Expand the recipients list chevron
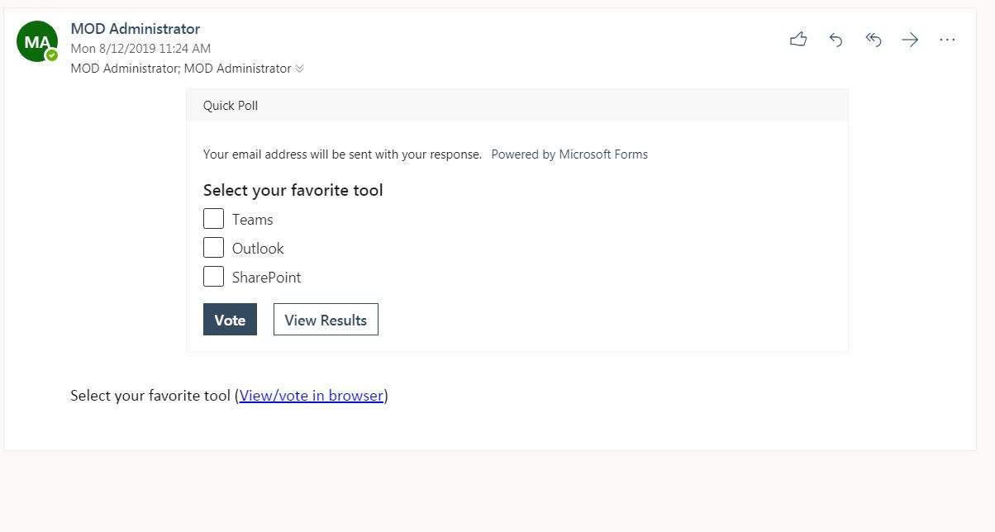Viewport: 995px width, 532px height. click(299, 69)
